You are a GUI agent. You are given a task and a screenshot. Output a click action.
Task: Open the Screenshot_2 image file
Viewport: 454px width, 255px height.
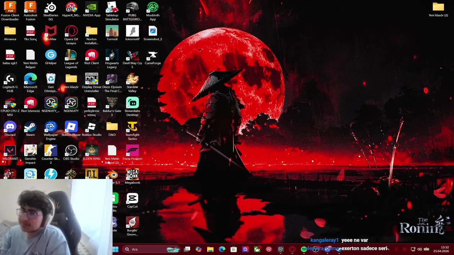click(x=153, y=34)
